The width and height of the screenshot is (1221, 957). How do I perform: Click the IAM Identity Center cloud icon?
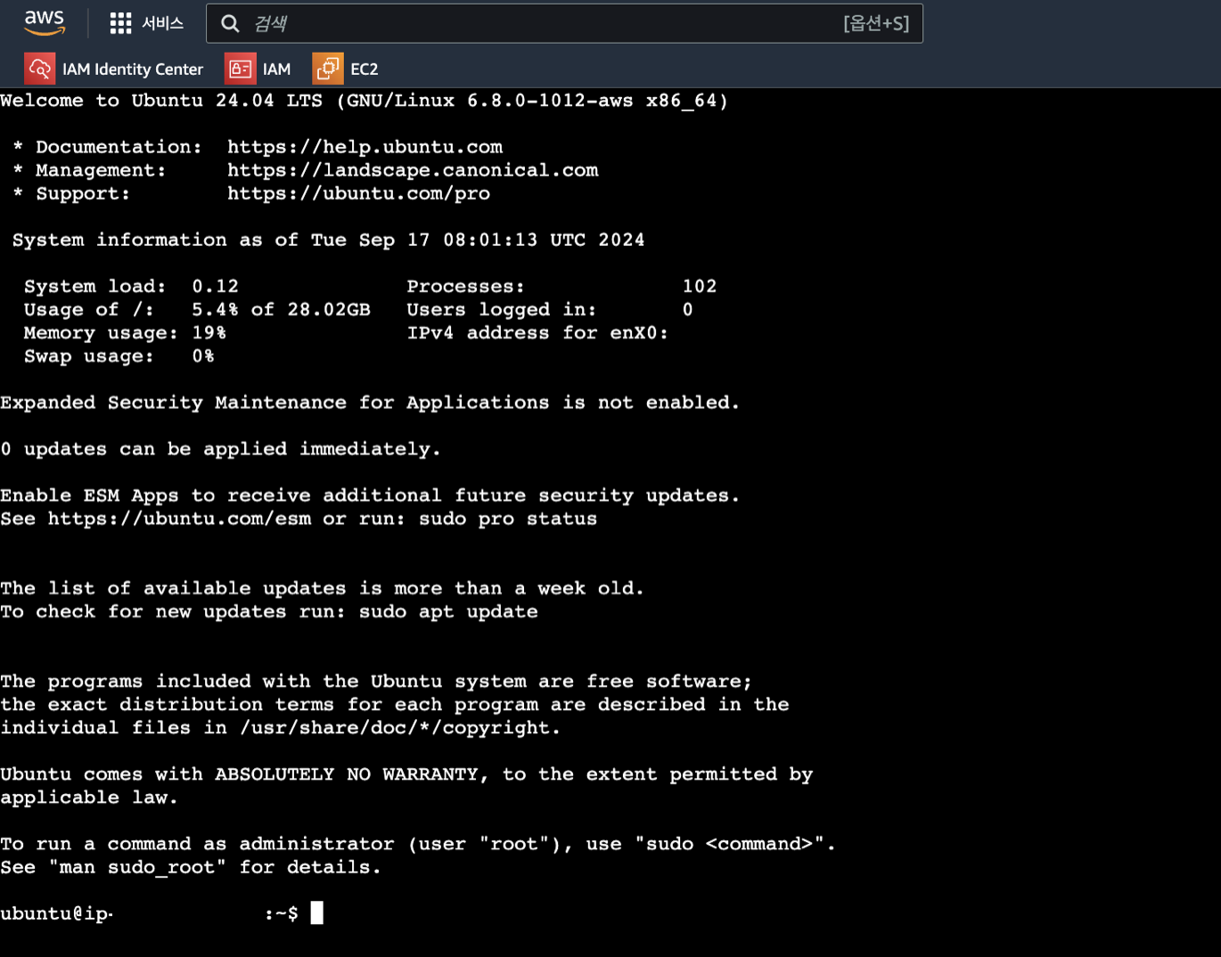[39, 68]
